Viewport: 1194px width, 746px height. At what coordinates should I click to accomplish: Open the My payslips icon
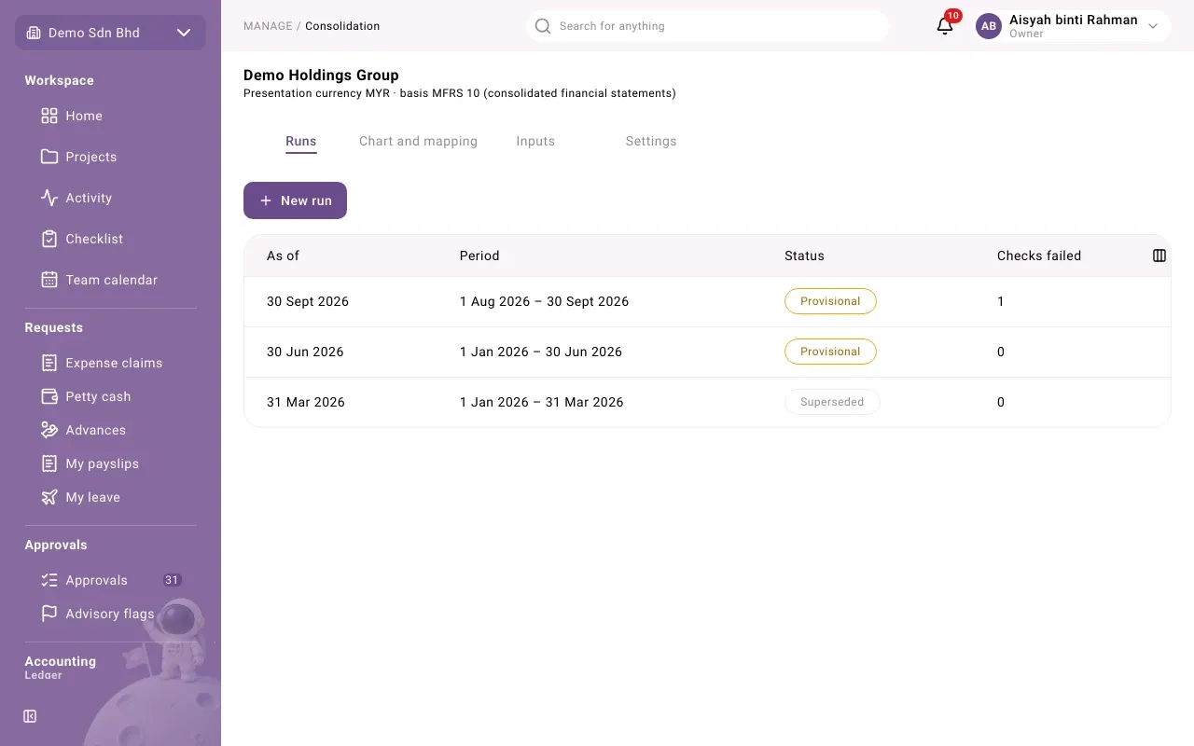[x=49, y=463]
